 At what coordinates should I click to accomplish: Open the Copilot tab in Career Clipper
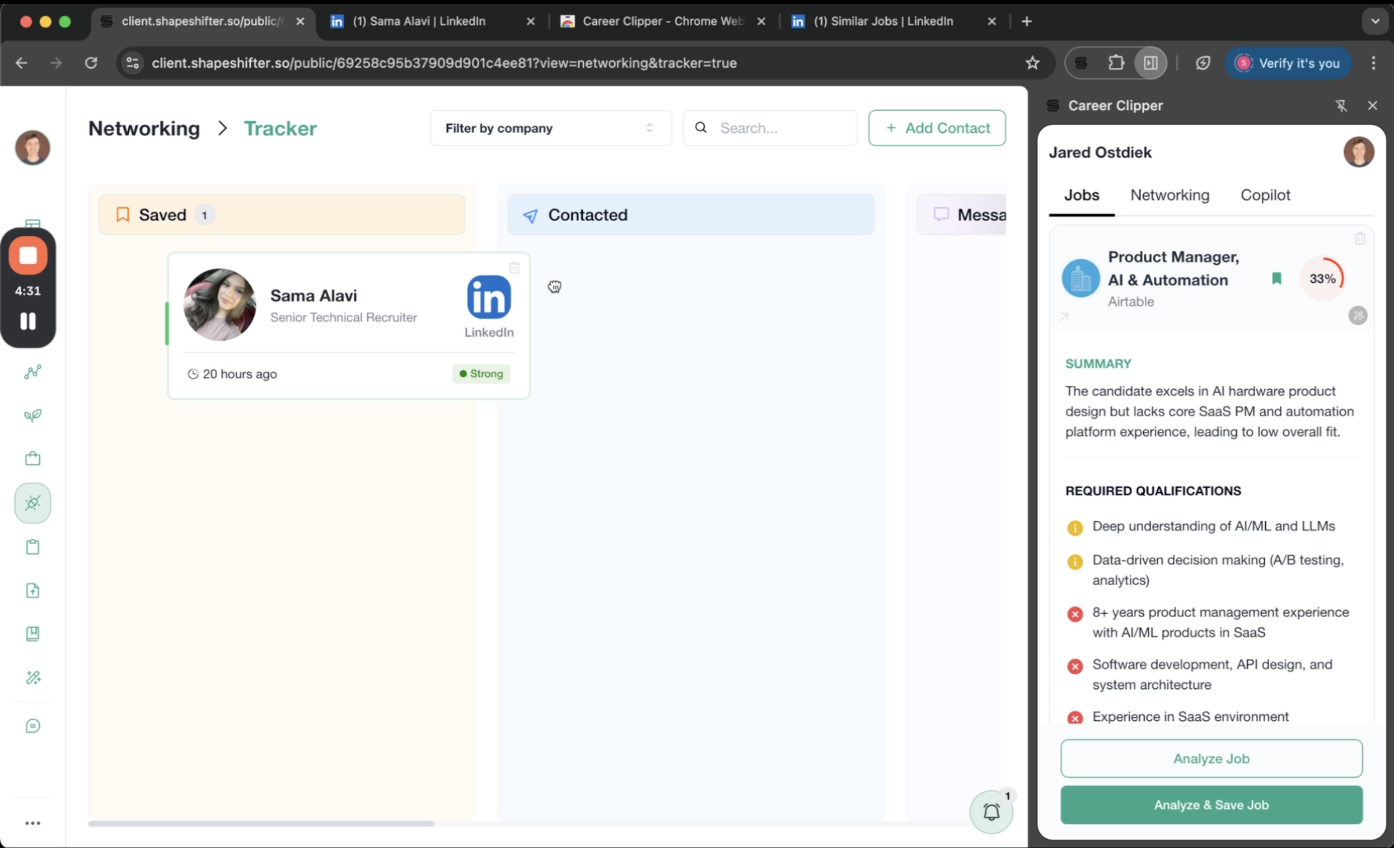1265,195
